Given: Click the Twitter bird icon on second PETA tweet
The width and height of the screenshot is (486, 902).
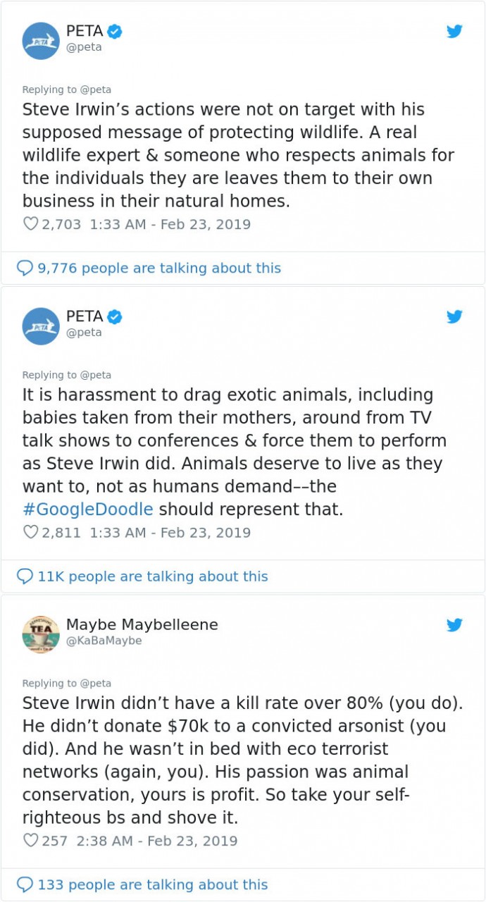Looking at the screenshot, I should pyautogui.click(x=454, y=317).
